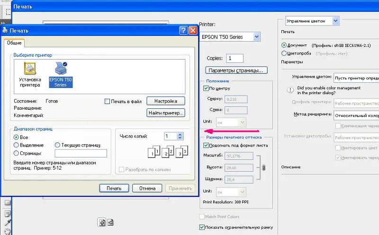Viewport: 379px width, 235px height.
Task: Click the printer icon in dialog title bar
Action: pyautogui.click(x=5, y=30)
